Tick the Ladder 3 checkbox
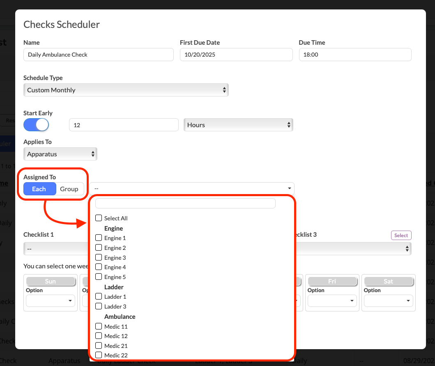Screen dimensions: 435x366 click(x=99, y=307)
